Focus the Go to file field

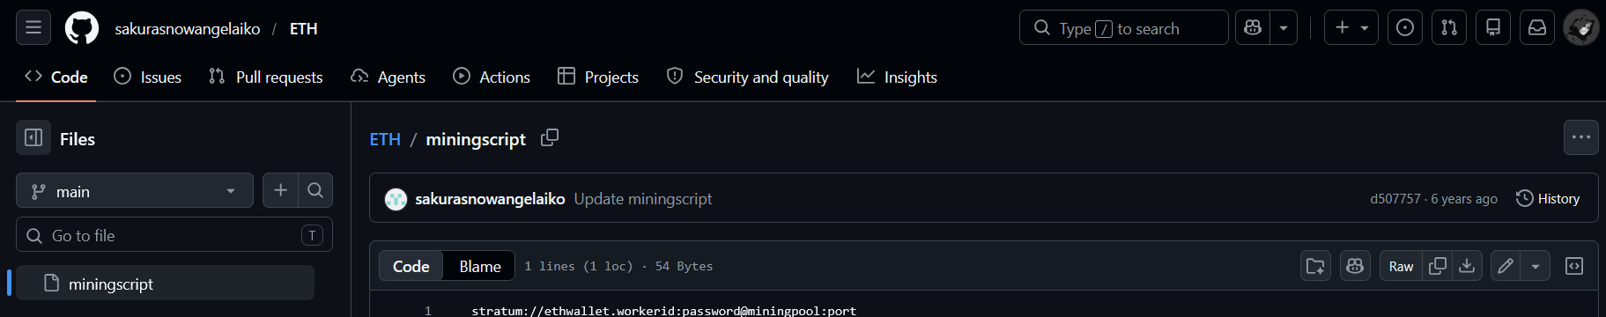point(174,234)
